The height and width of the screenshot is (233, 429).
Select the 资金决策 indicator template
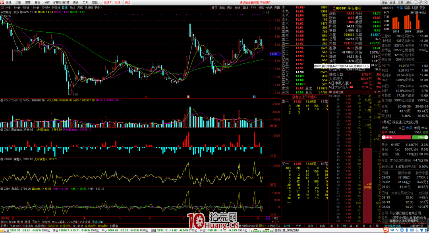pos(97,222)
